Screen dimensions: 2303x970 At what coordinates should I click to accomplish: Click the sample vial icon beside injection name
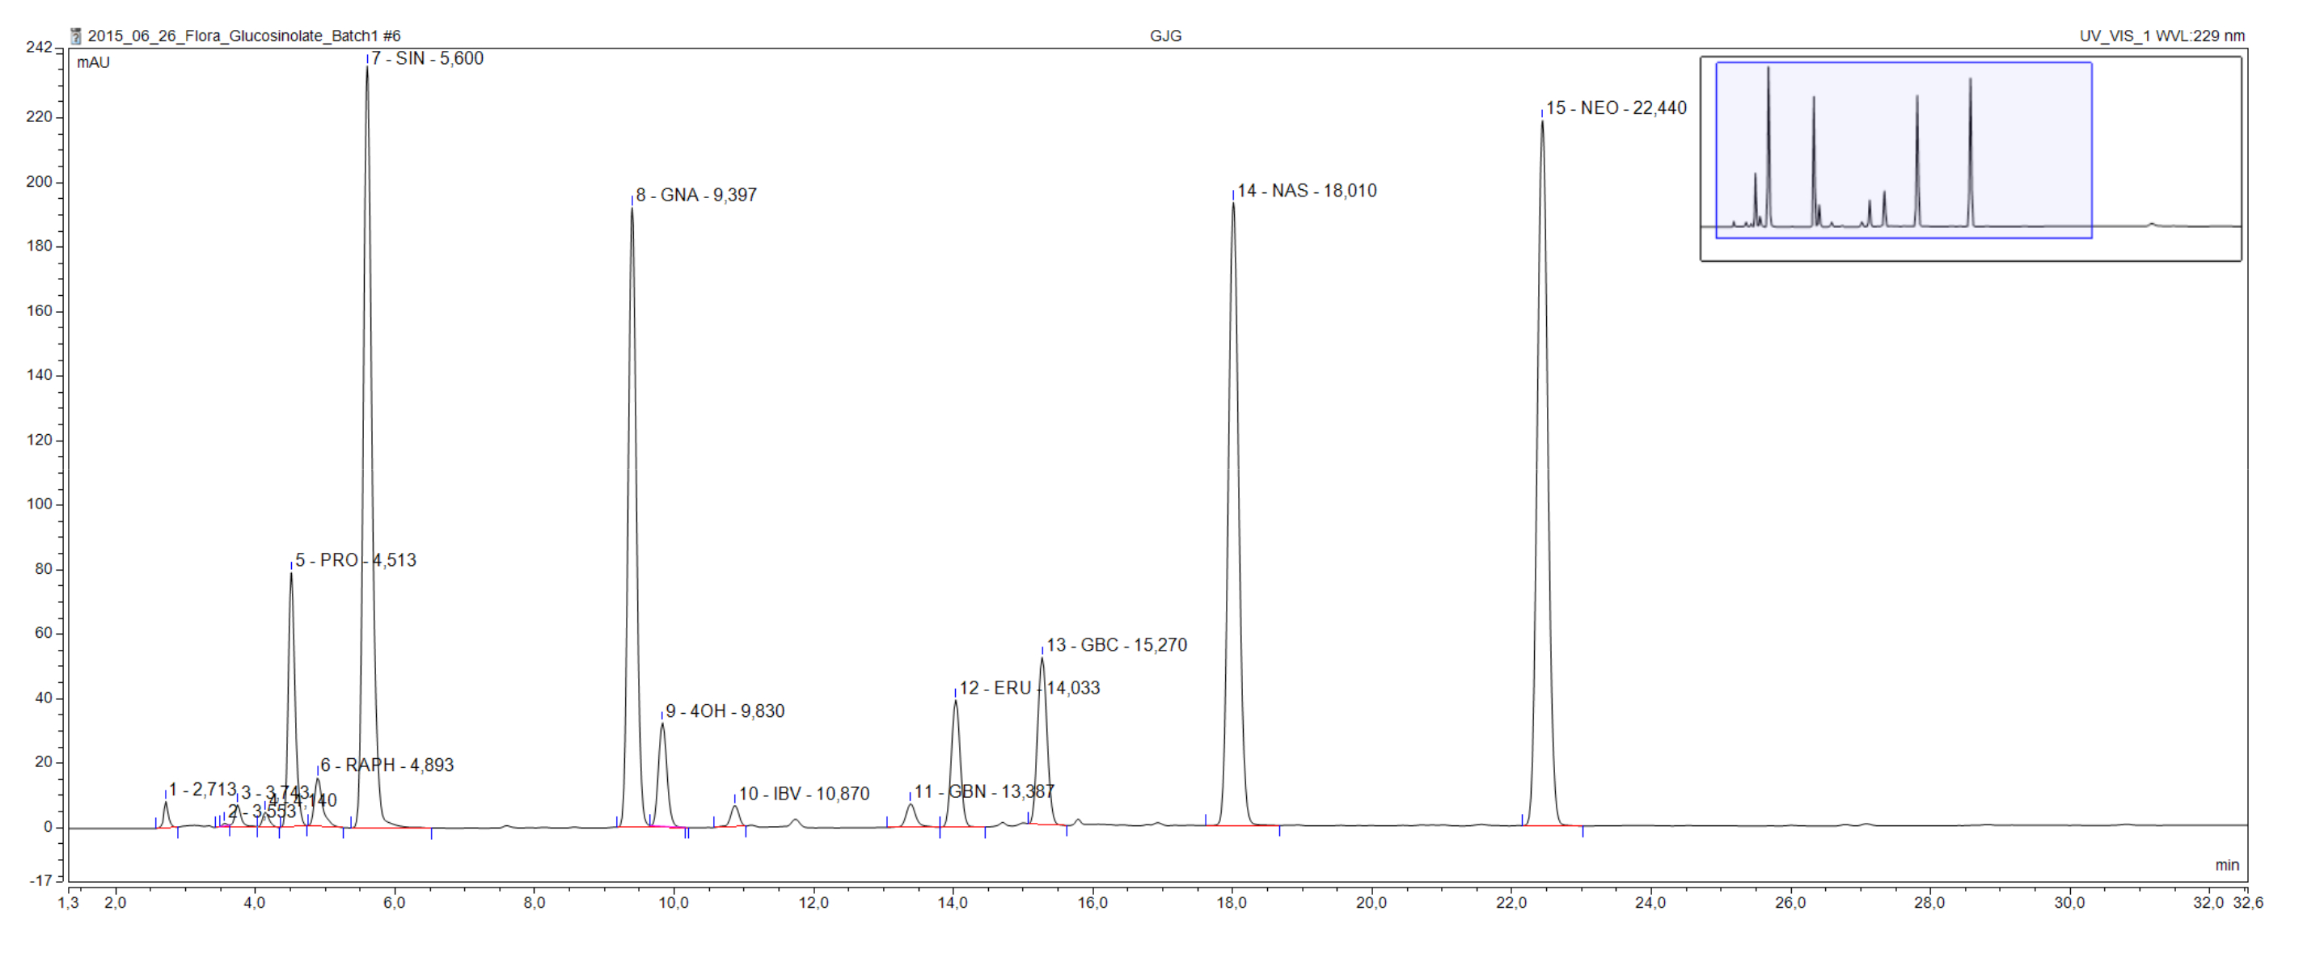(x=76, y=36)
